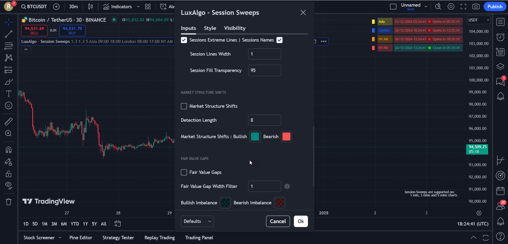The image size is (508, 244).
Task: Click the Cancel button
Action: (278, 221)
